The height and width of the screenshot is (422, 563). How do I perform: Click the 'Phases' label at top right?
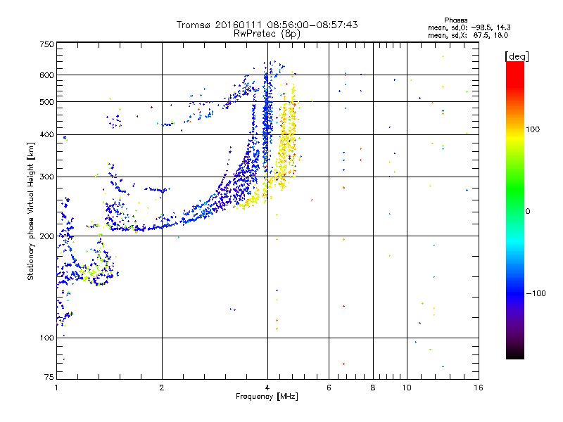455,20
